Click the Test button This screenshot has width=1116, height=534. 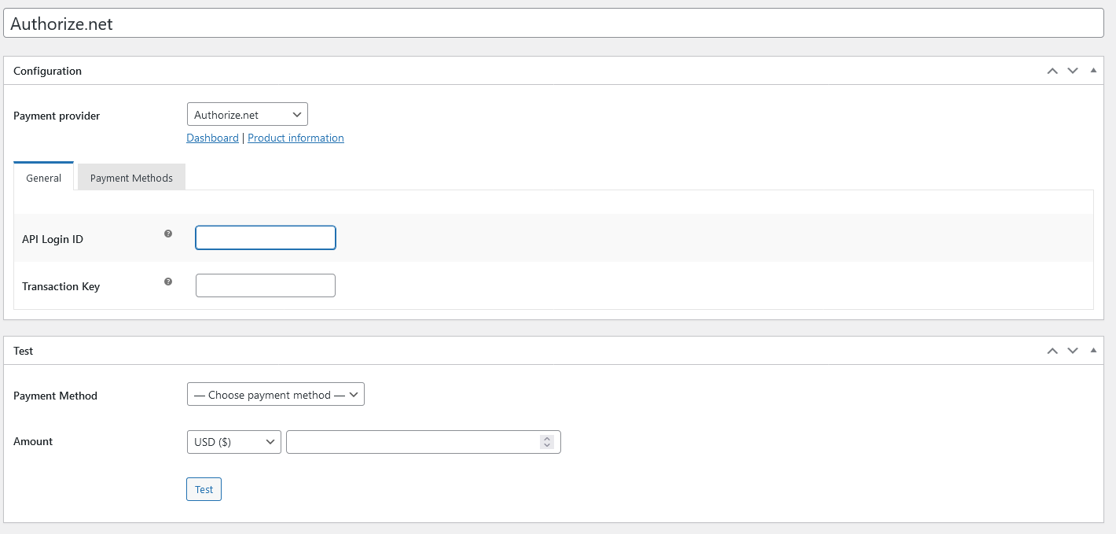pyautogui.click(x=204, y=489)
